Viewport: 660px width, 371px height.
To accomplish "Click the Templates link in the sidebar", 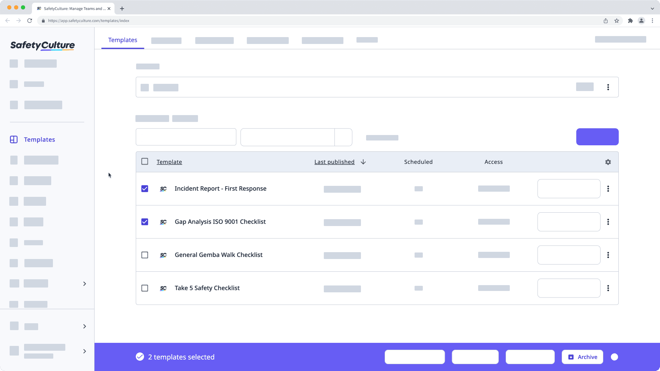I will [x=39, y=139].
